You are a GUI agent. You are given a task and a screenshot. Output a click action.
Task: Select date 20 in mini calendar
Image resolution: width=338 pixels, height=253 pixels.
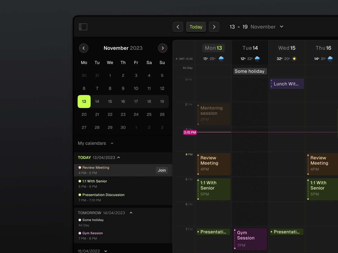point(84,114)
